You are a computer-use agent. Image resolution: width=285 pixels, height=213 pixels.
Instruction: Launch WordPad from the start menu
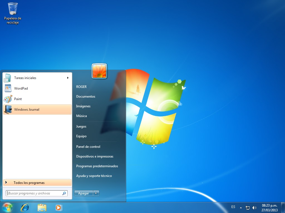pos(37,88)
